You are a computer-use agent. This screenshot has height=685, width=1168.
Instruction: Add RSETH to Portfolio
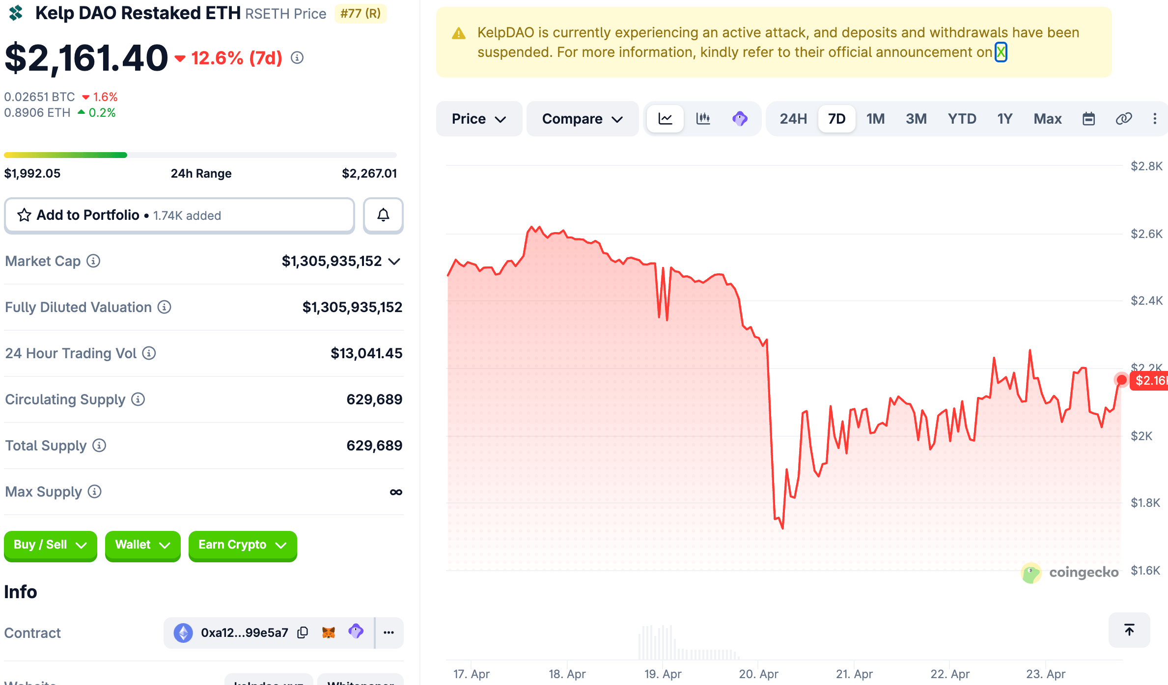[x=179, y=215]
